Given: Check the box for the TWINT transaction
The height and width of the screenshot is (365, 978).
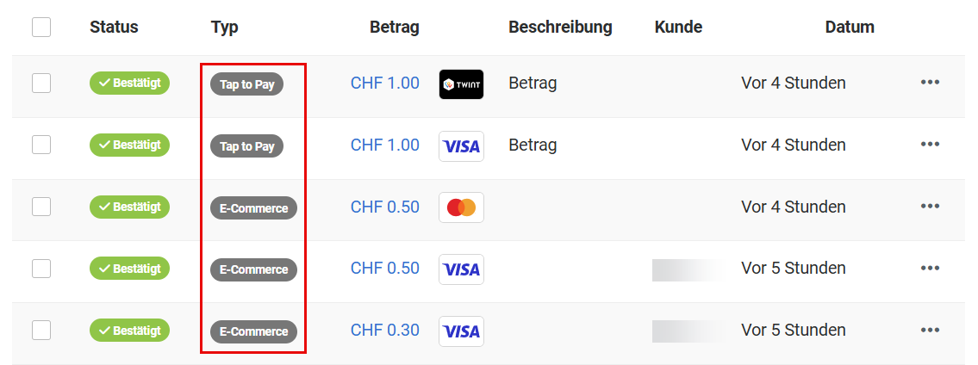Looking at the screenshot, I should [x=41, y=83].
